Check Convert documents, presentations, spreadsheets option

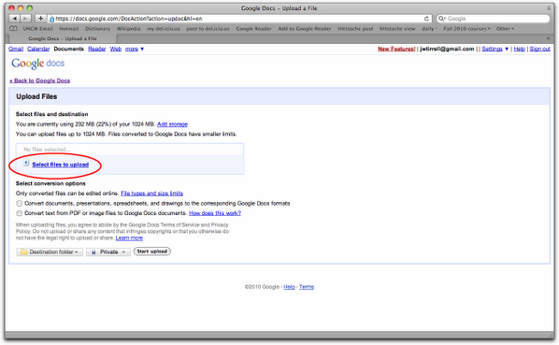click(x=19, y=204)
